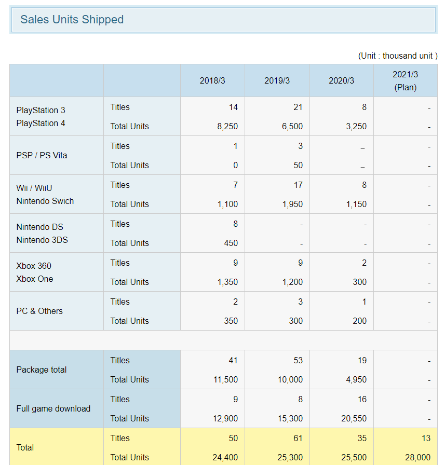Viewport: 445px width, 465px height.
Task: Select 'Total Units' label in Xbox row
Action: pos(130,282)
